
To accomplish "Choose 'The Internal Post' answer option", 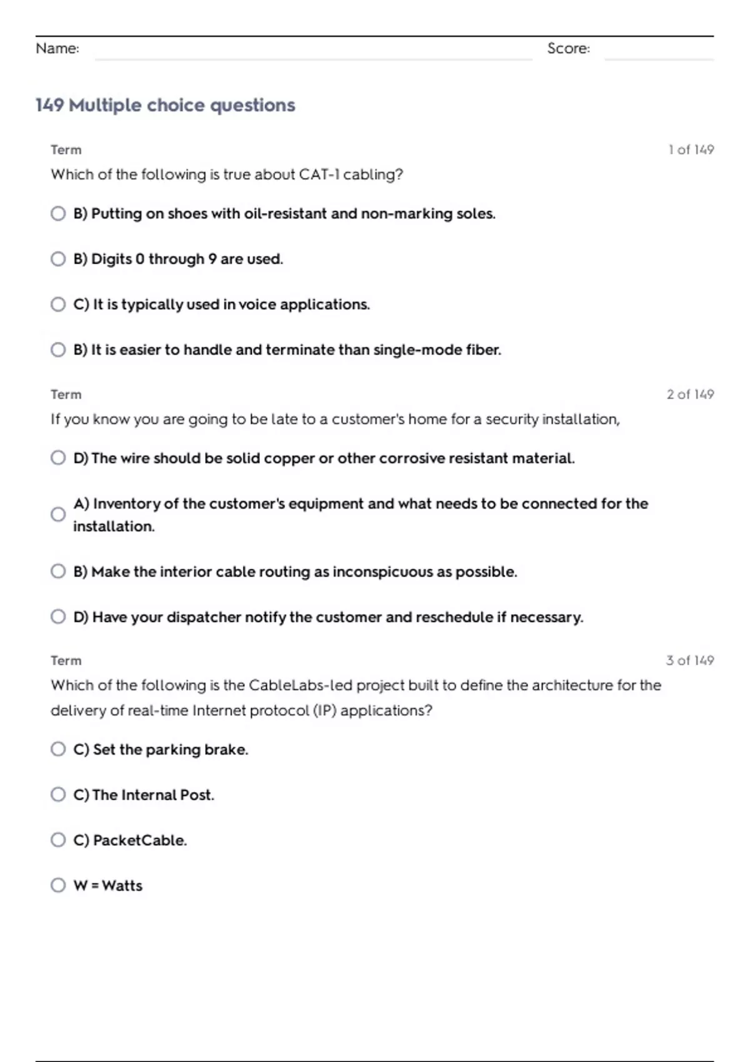I will pyautogui.click(x=58, y=795).
